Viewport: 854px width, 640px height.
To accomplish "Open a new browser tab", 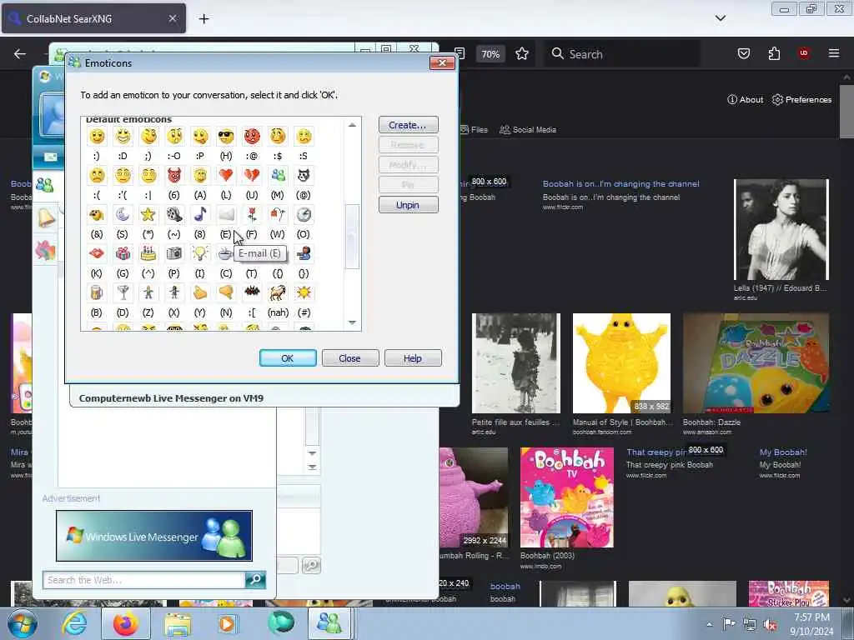I will [203, 19].
